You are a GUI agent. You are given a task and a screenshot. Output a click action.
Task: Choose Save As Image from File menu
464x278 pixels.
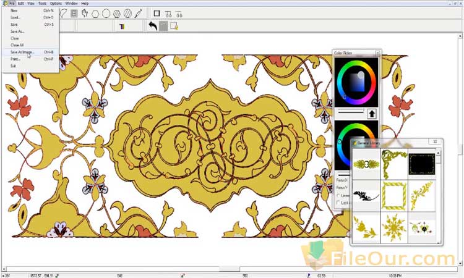click(x=22, y=52)
